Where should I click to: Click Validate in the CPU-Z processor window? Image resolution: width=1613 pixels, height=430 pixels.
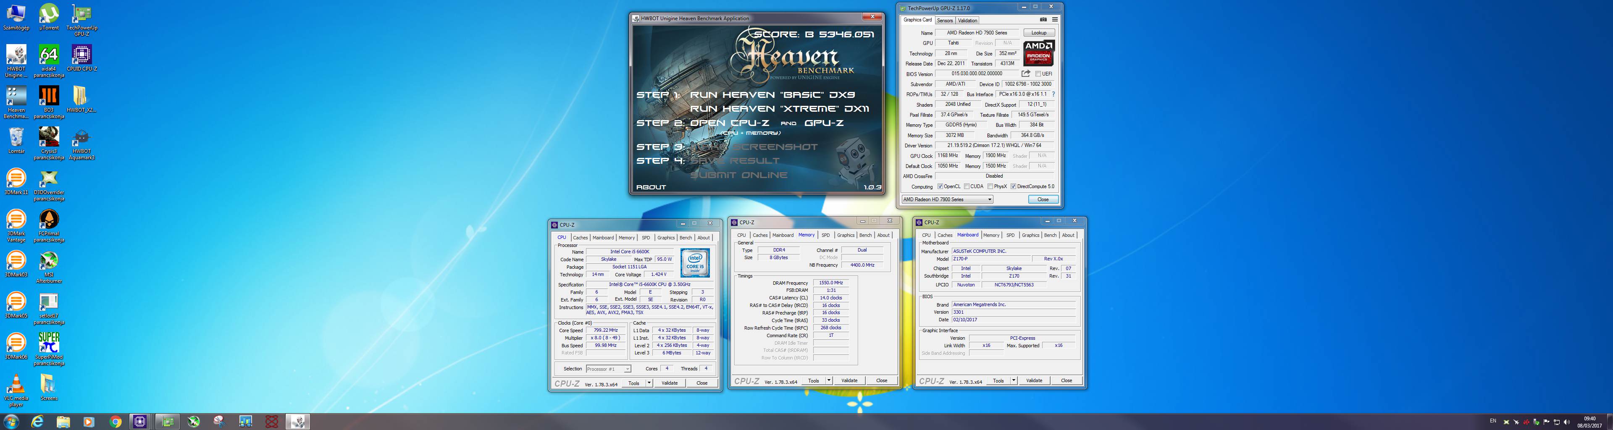point(670,383)
